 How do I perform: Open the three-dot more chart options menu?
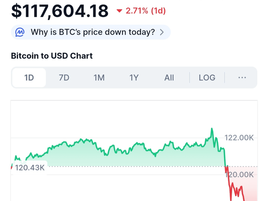click(x=242, y=78)
